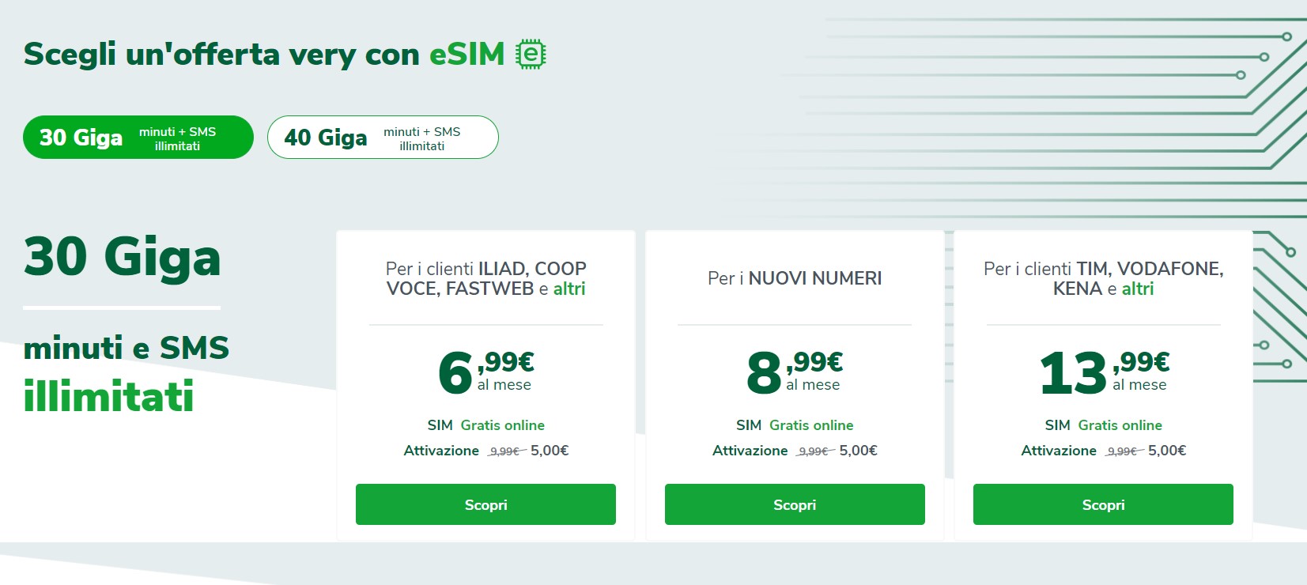Click the 'Scegli un'offerta very con eSIM' heading
The height and width of the screenshot is (585, 1307).
point(264,55)
